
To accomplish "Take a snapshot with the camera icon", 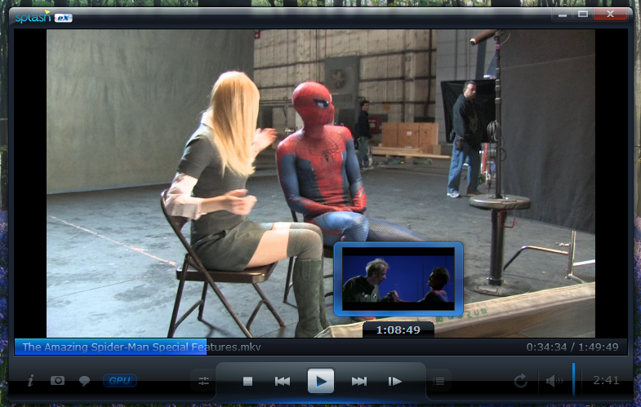I will click(57, 380).
